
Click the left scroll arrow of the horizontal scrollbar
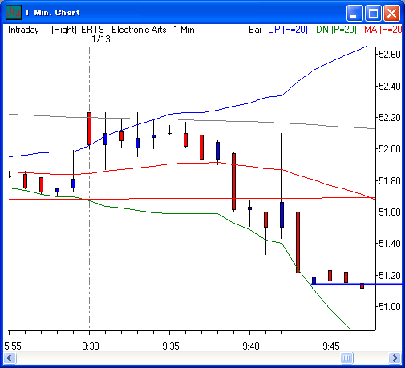click(x=10, y=358)
